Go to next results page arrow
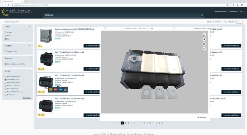The image size is (247, 135). (160, 123)
